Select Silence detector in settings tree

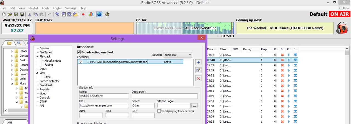(x=49, y=81)
